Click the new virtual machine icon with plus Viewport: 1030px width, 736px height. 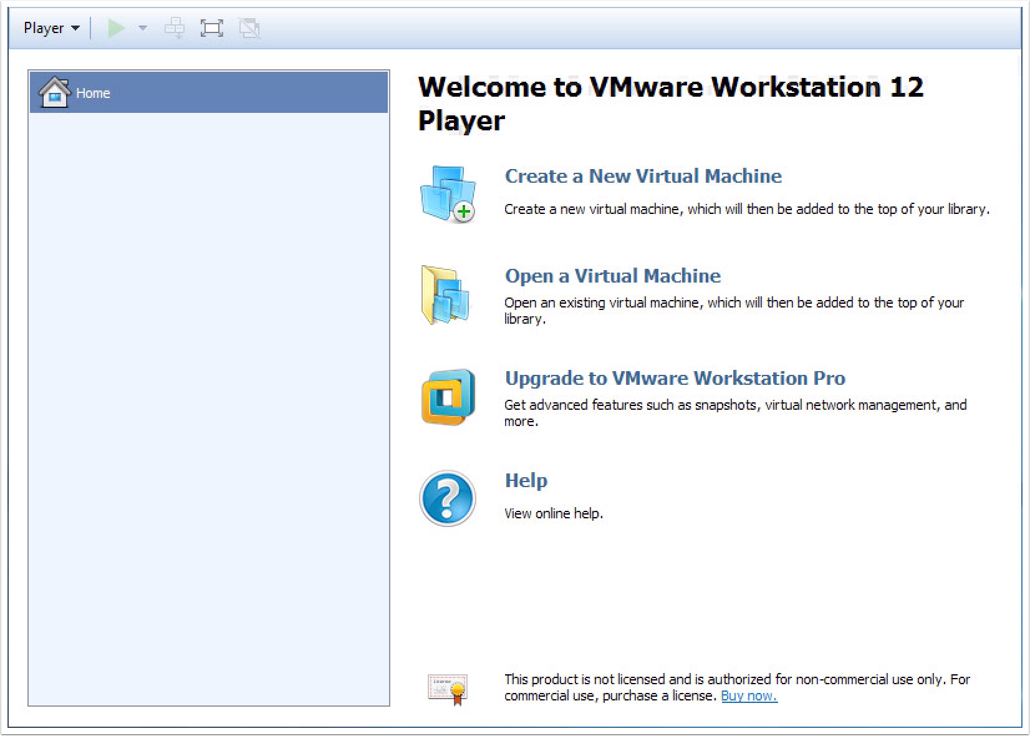tap(448, 193)
